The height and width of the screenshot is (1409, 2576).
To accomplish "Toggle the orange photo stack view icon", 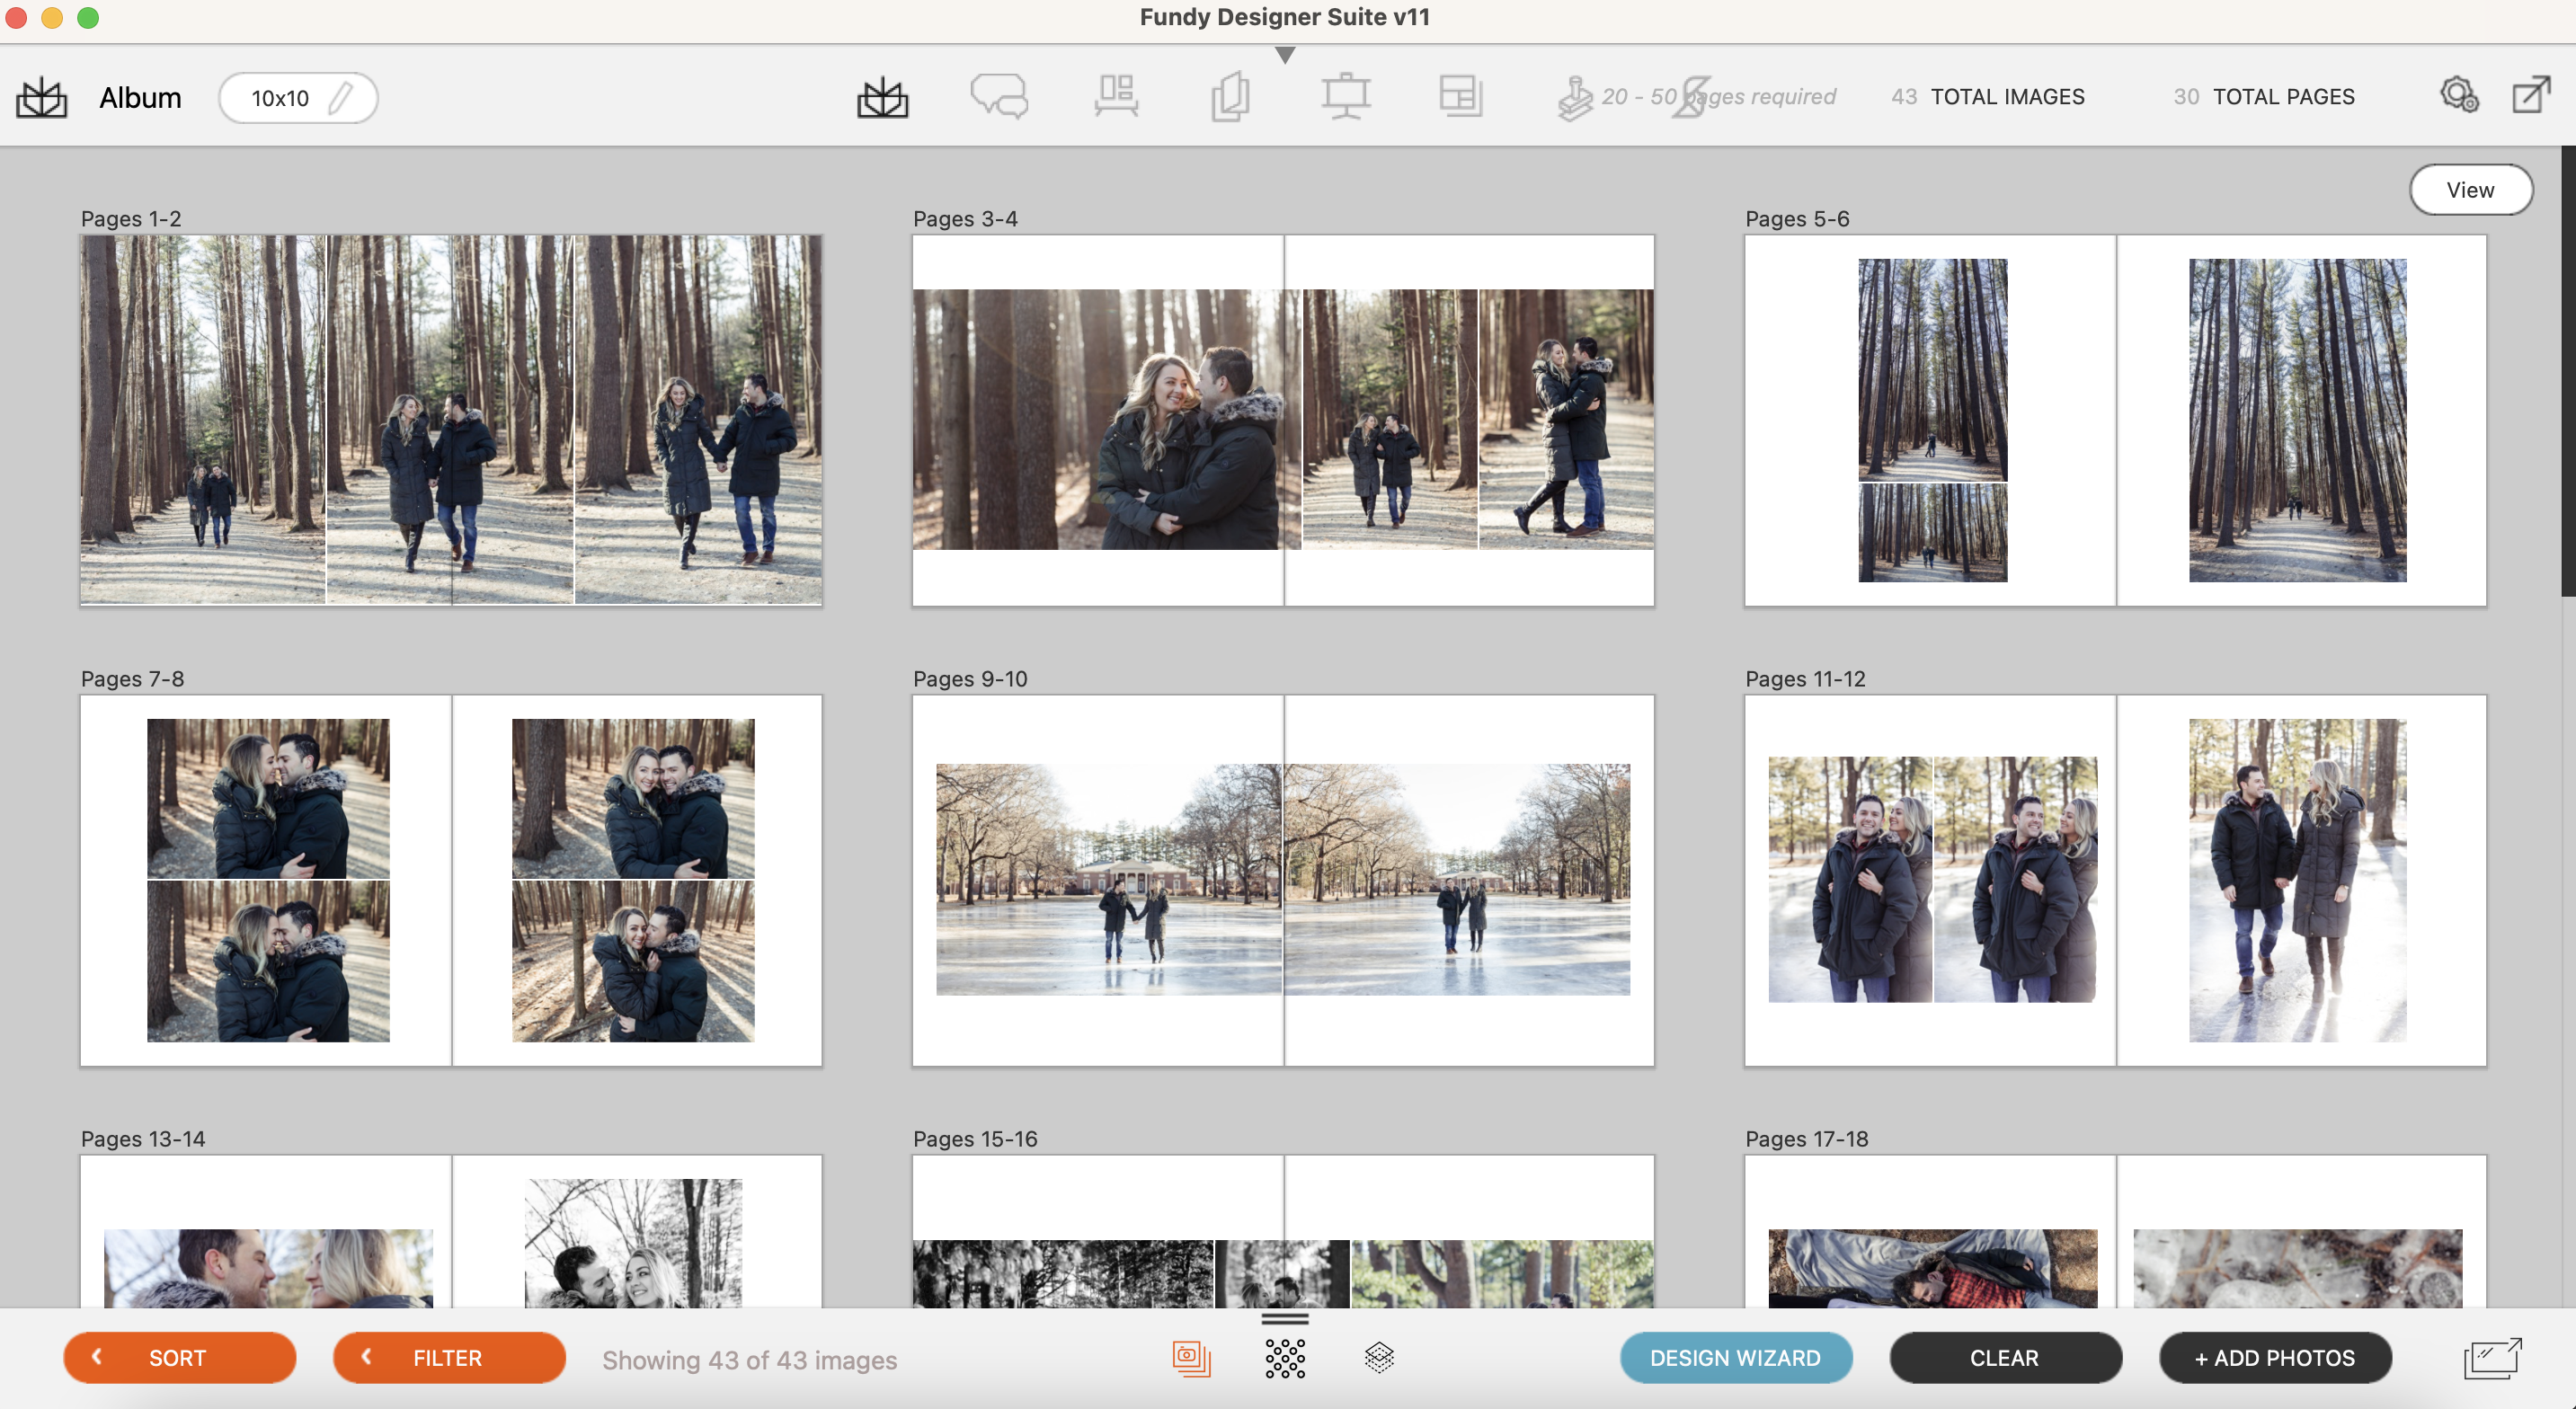I will pos(1190,1358).
